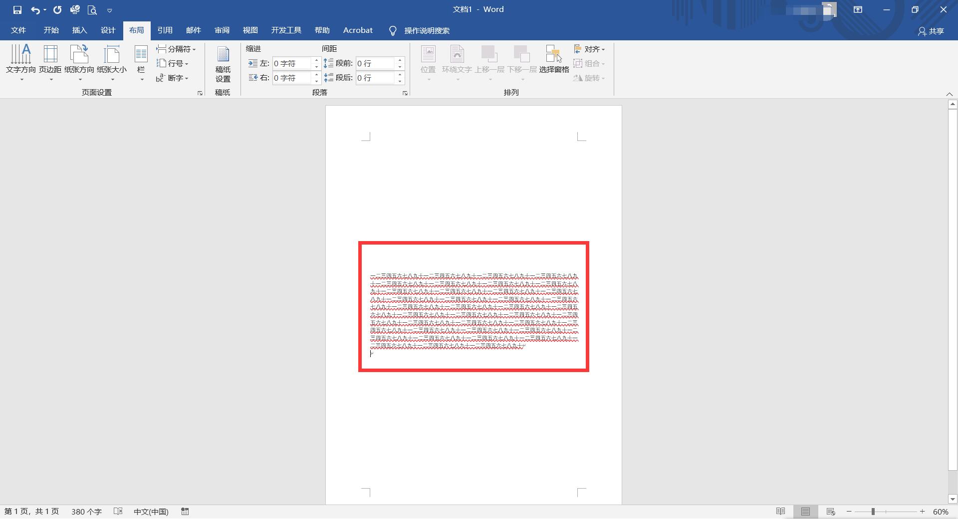Click the Undo arrow icon

pos(35,10)
